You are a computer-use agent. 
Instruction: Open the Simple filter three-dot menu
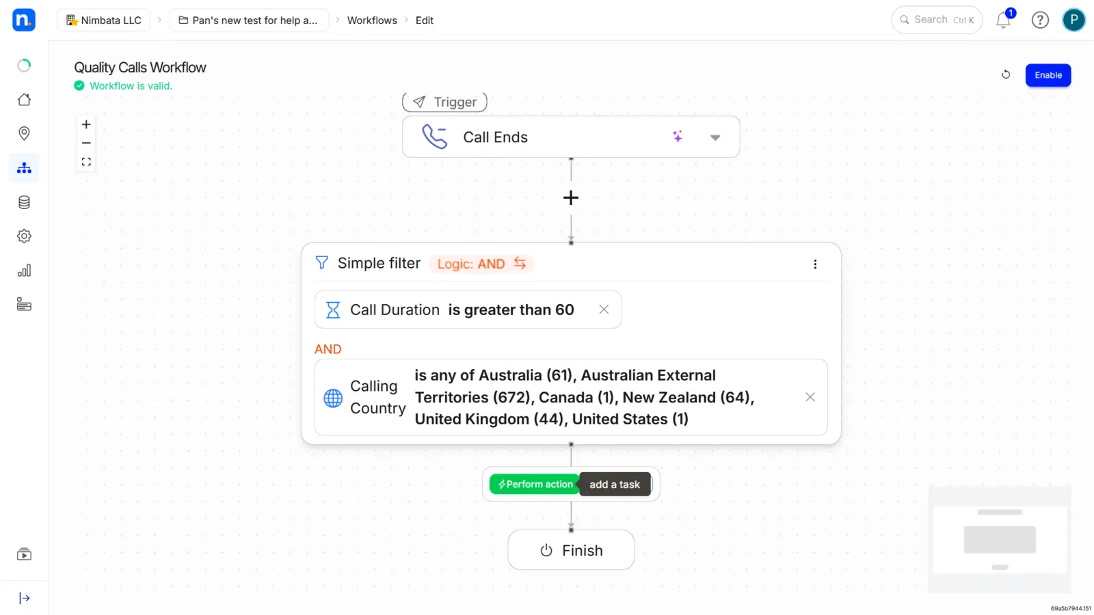(x=815, y=264)
